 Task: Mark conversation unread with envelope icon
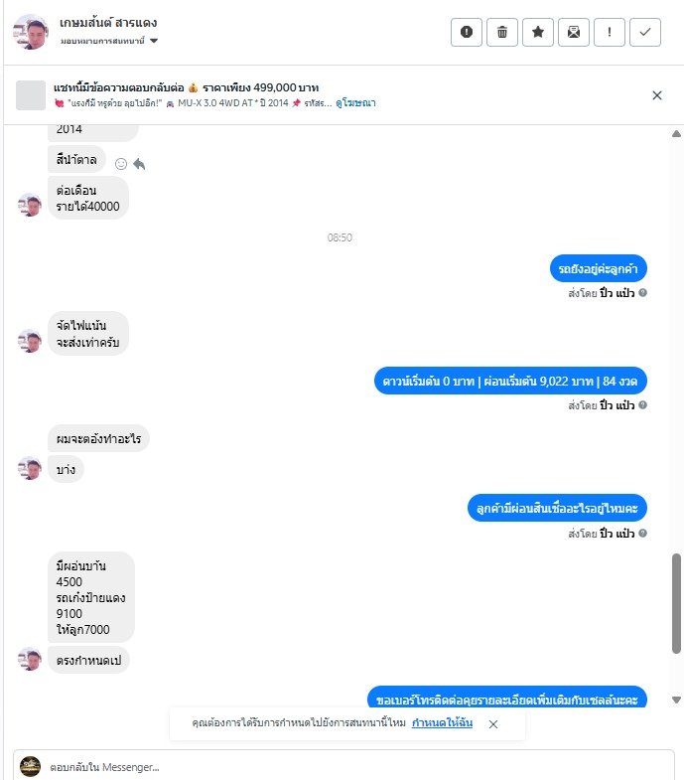574,33
